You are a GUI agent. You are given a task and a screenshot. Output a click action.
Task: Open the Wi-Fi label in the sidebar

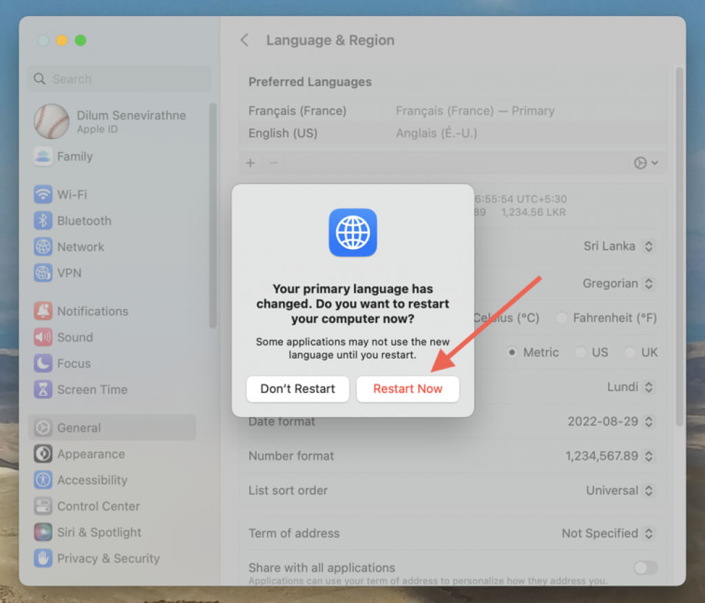coord(72,195)
